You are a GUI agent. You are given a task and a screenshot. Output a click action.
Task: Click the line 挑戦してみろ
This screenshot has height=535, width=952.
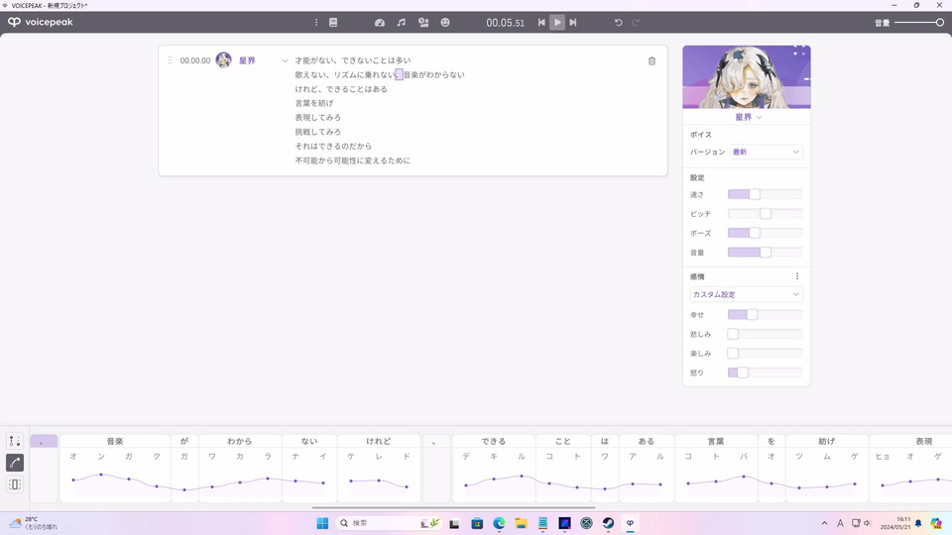coord(318,132)
